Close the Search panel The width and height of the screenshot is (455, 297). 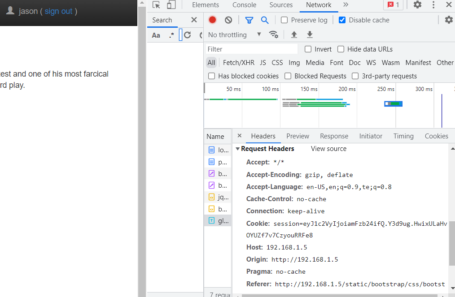coord(194,20)
